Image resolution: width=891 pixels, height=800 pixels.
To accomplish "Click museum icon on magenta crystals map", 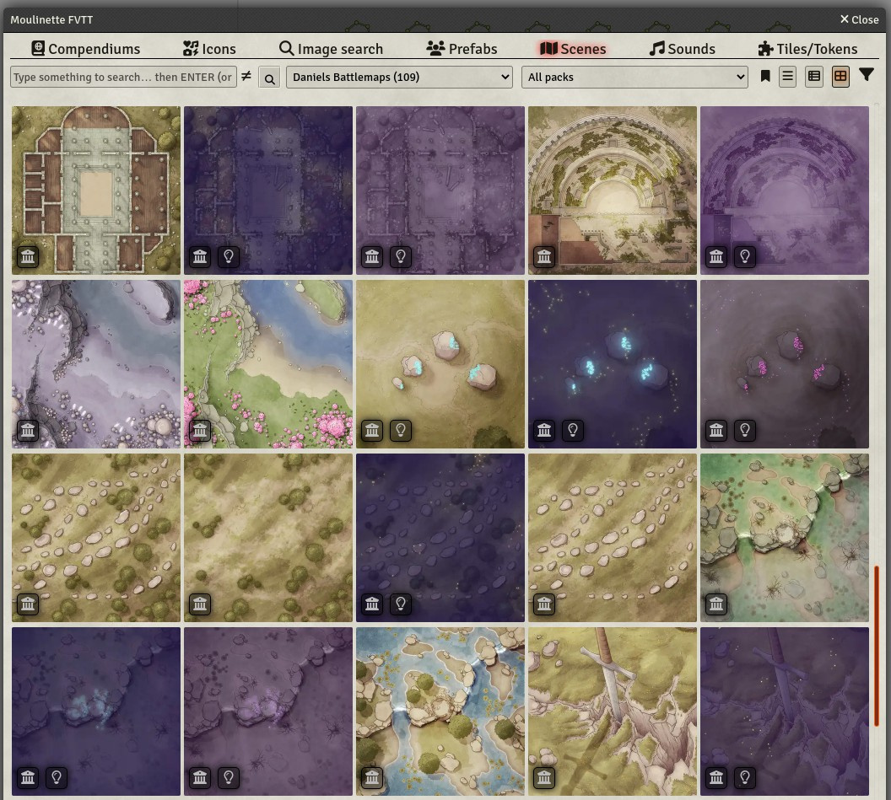I will click(716, 431).
